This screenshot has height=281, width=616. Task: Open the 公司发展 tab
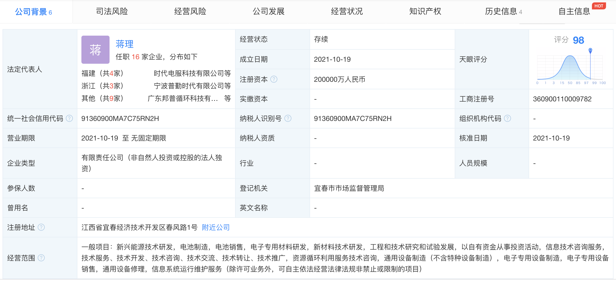coord(269,11)
